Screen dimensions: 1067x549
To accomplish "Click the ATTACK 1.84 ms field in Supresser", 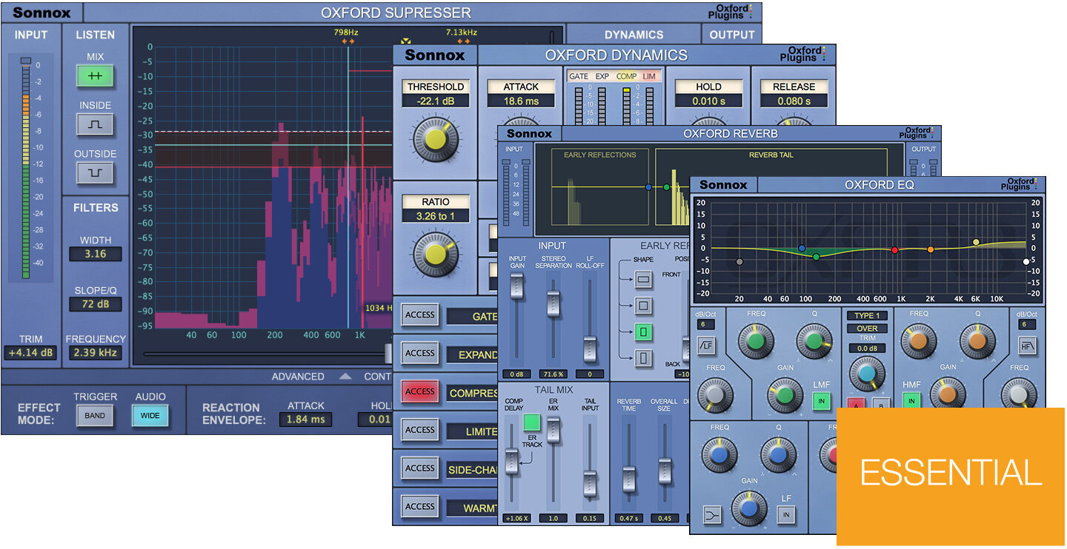I will (x=306, y=420).
